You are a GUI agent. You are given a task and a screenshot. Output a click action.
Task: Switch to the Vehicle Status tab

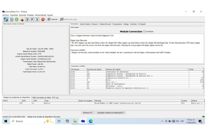[x=85, y=24]
